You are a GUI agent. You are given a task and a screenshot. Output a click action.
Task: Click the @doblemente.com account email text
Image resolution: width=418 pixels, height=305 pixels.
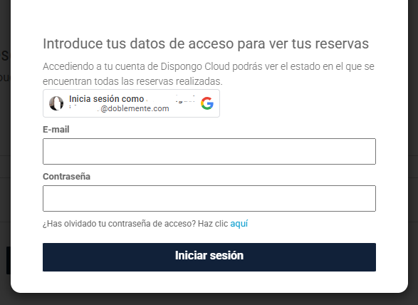119,108
